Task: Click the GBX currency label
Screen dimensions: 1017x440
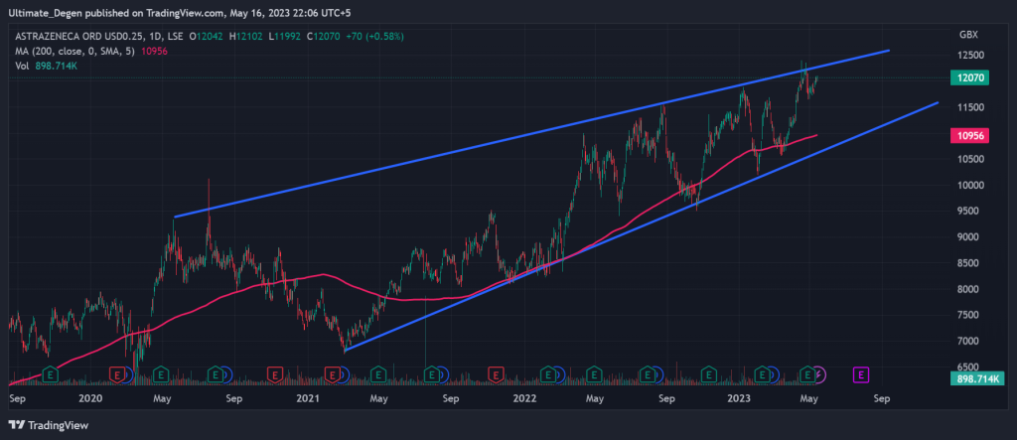Action: 968,35
